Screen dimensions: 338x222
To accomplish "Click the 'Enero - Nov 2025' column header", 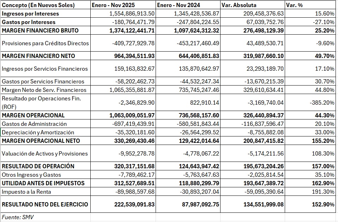I will coord(123,5).
